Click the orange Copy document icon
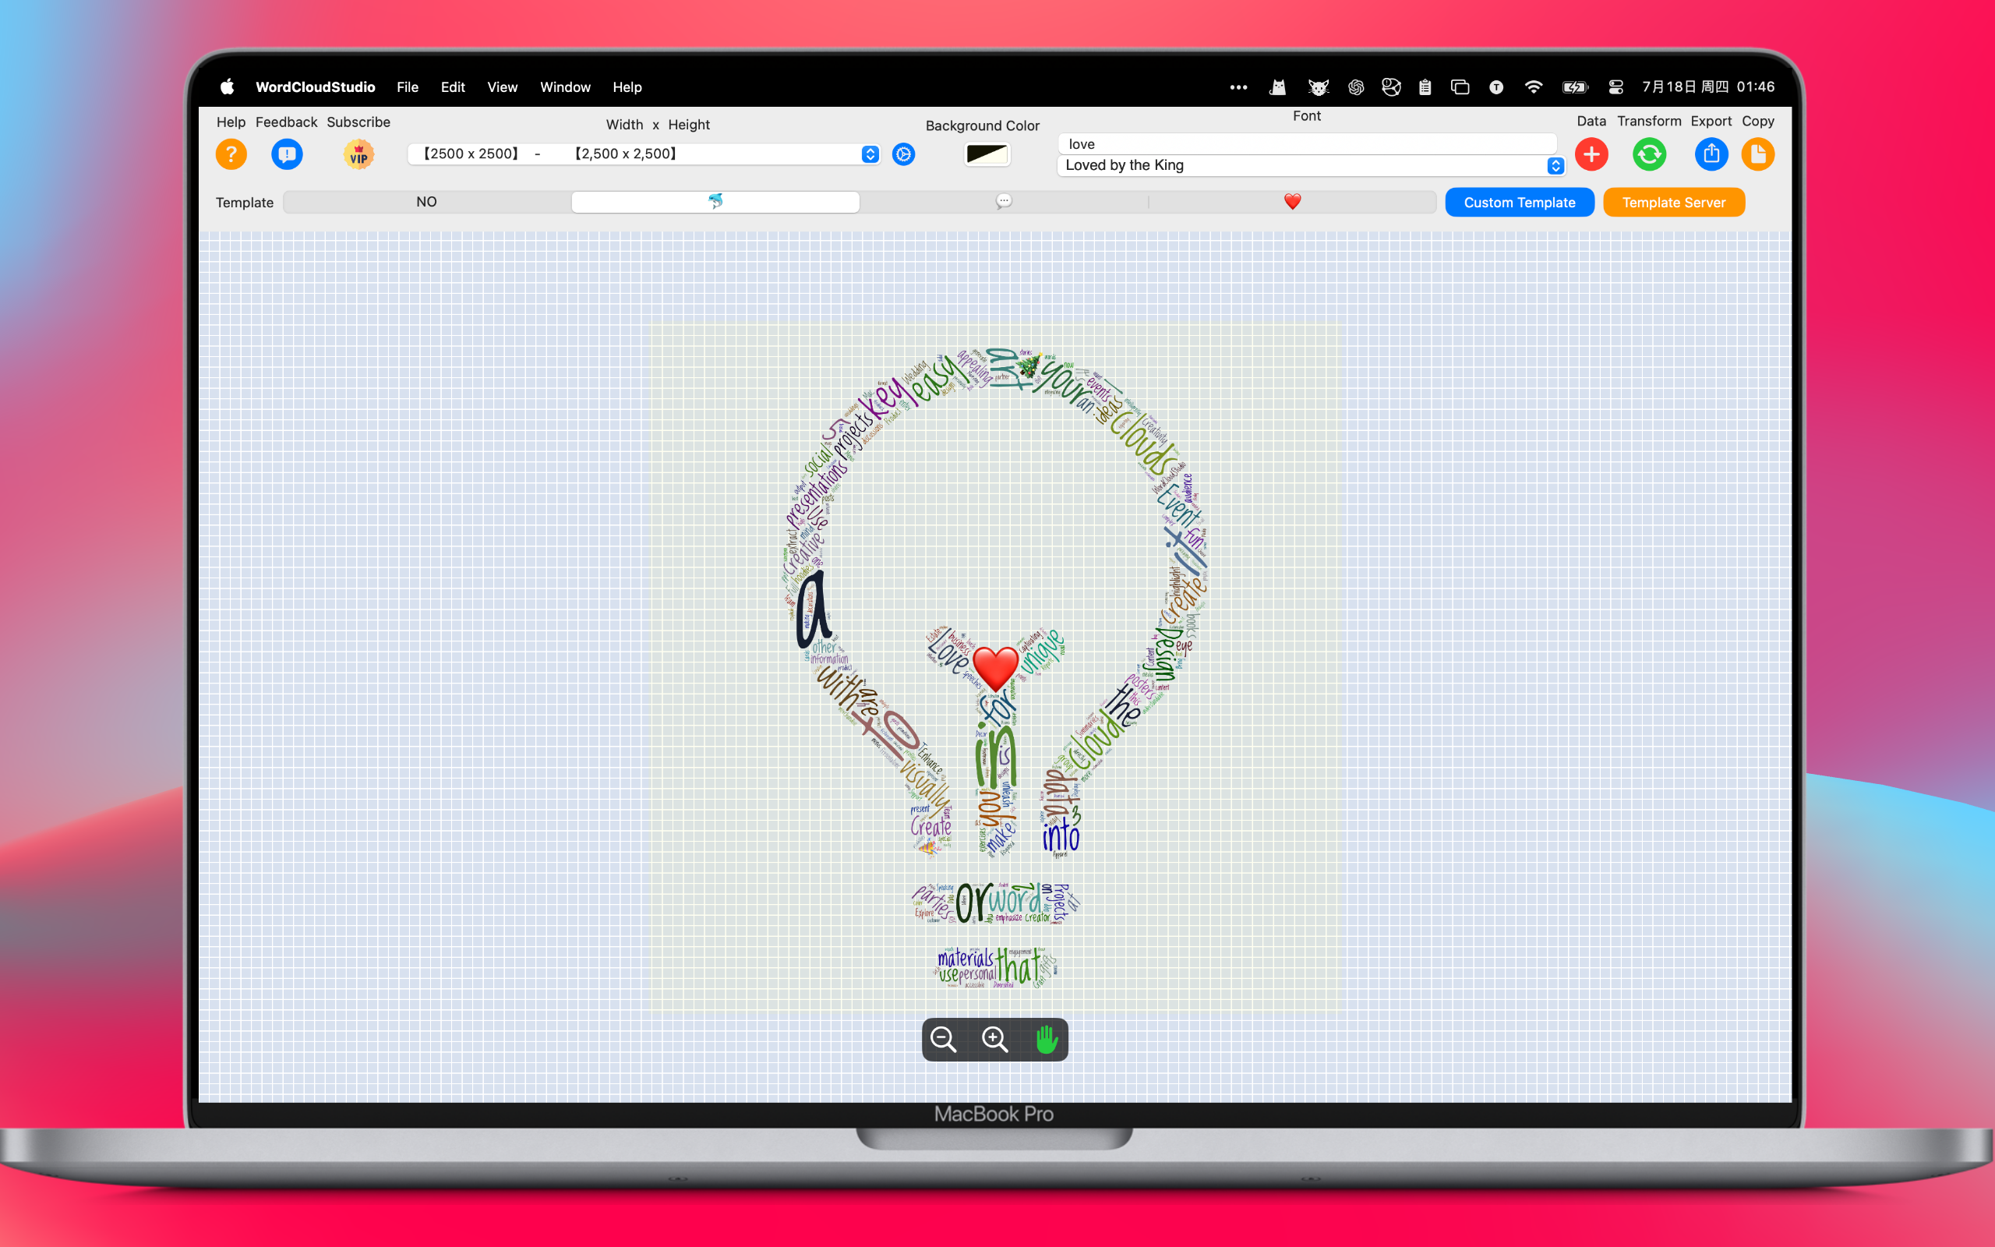Viewport: 1995px width, 1247px height. tap(1758, 154)
